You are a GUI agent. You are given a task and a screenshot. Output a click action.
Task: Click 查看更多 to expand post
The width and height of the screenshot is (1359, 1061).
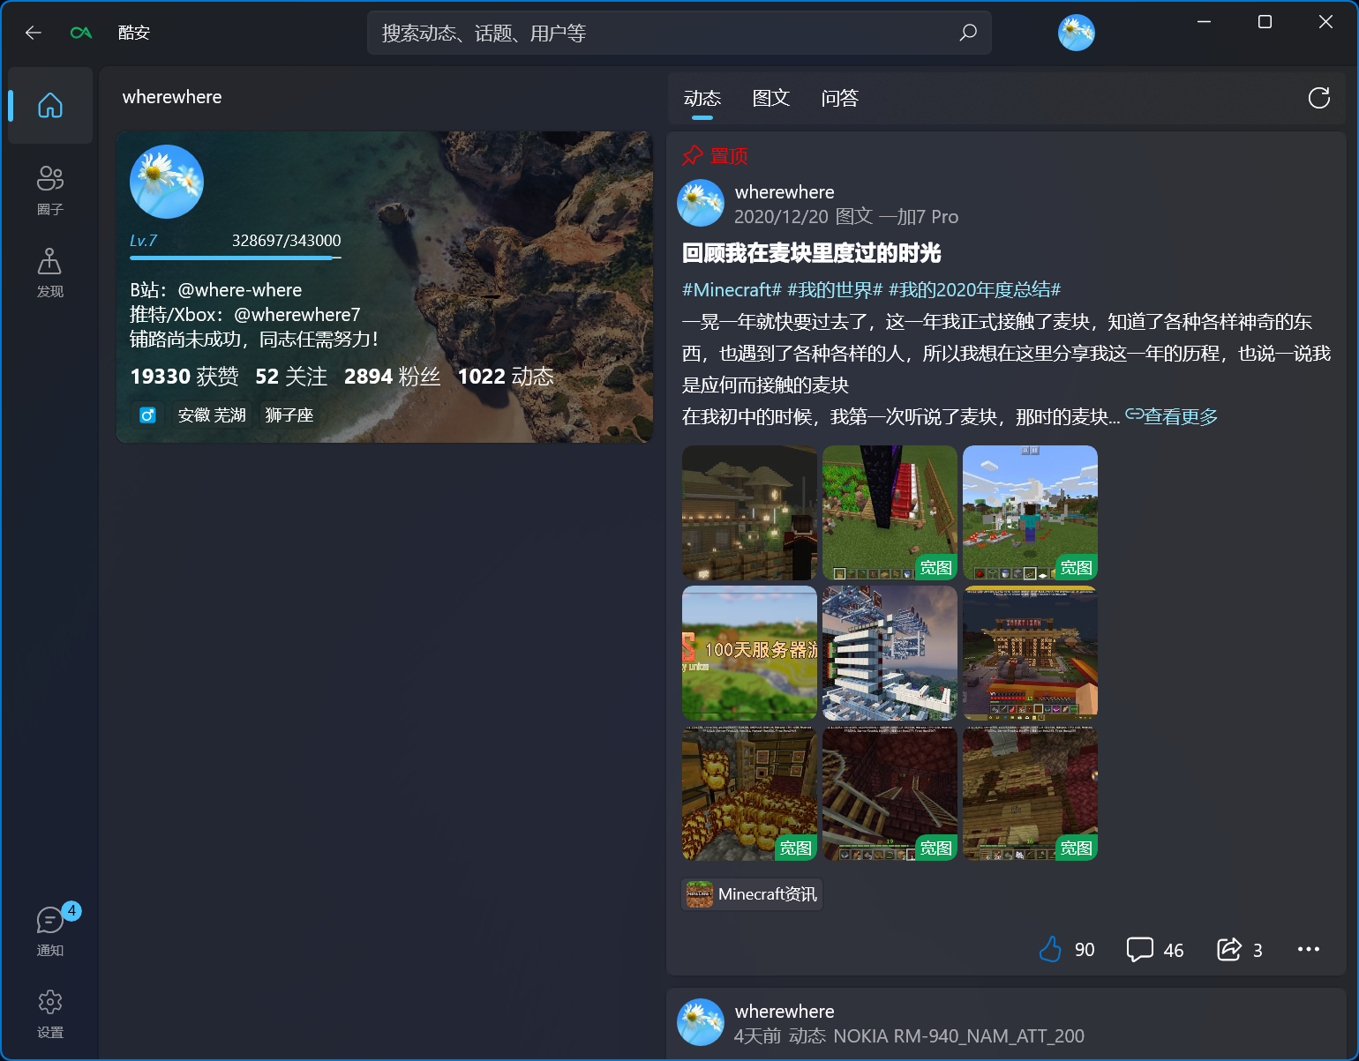pyautogui.click(x=1171, y=416)
